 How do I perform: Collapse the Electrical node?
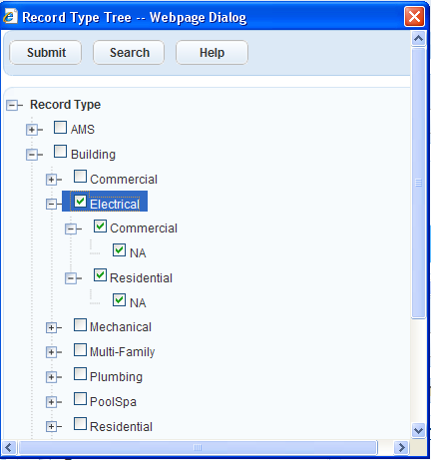click(52, 204)
